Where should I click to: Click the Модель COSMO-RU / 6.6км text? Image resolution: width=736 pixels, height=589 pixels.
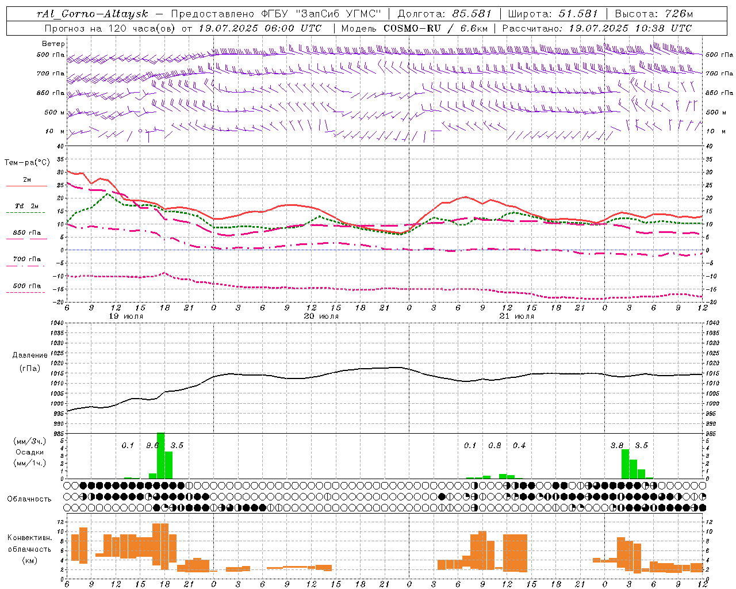tap(415, 28)
